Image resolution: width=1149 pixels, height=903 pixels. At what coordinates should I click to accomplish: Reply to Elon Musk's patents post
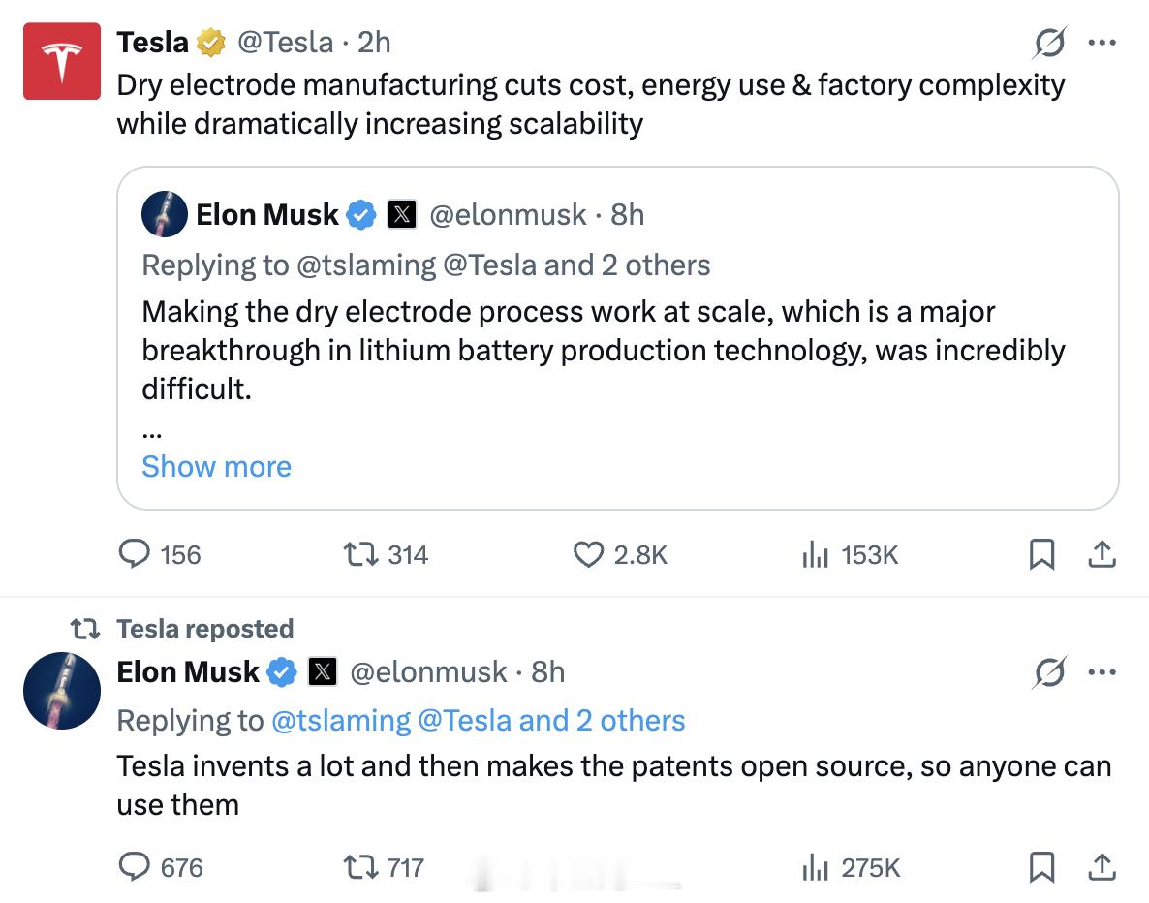pos(134,866)
